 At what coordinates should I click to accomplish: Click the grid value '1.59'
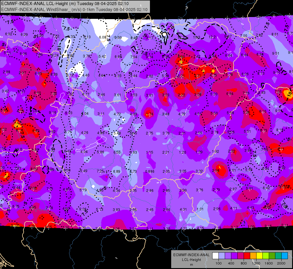pyautogui.click(x=251, y=227)
